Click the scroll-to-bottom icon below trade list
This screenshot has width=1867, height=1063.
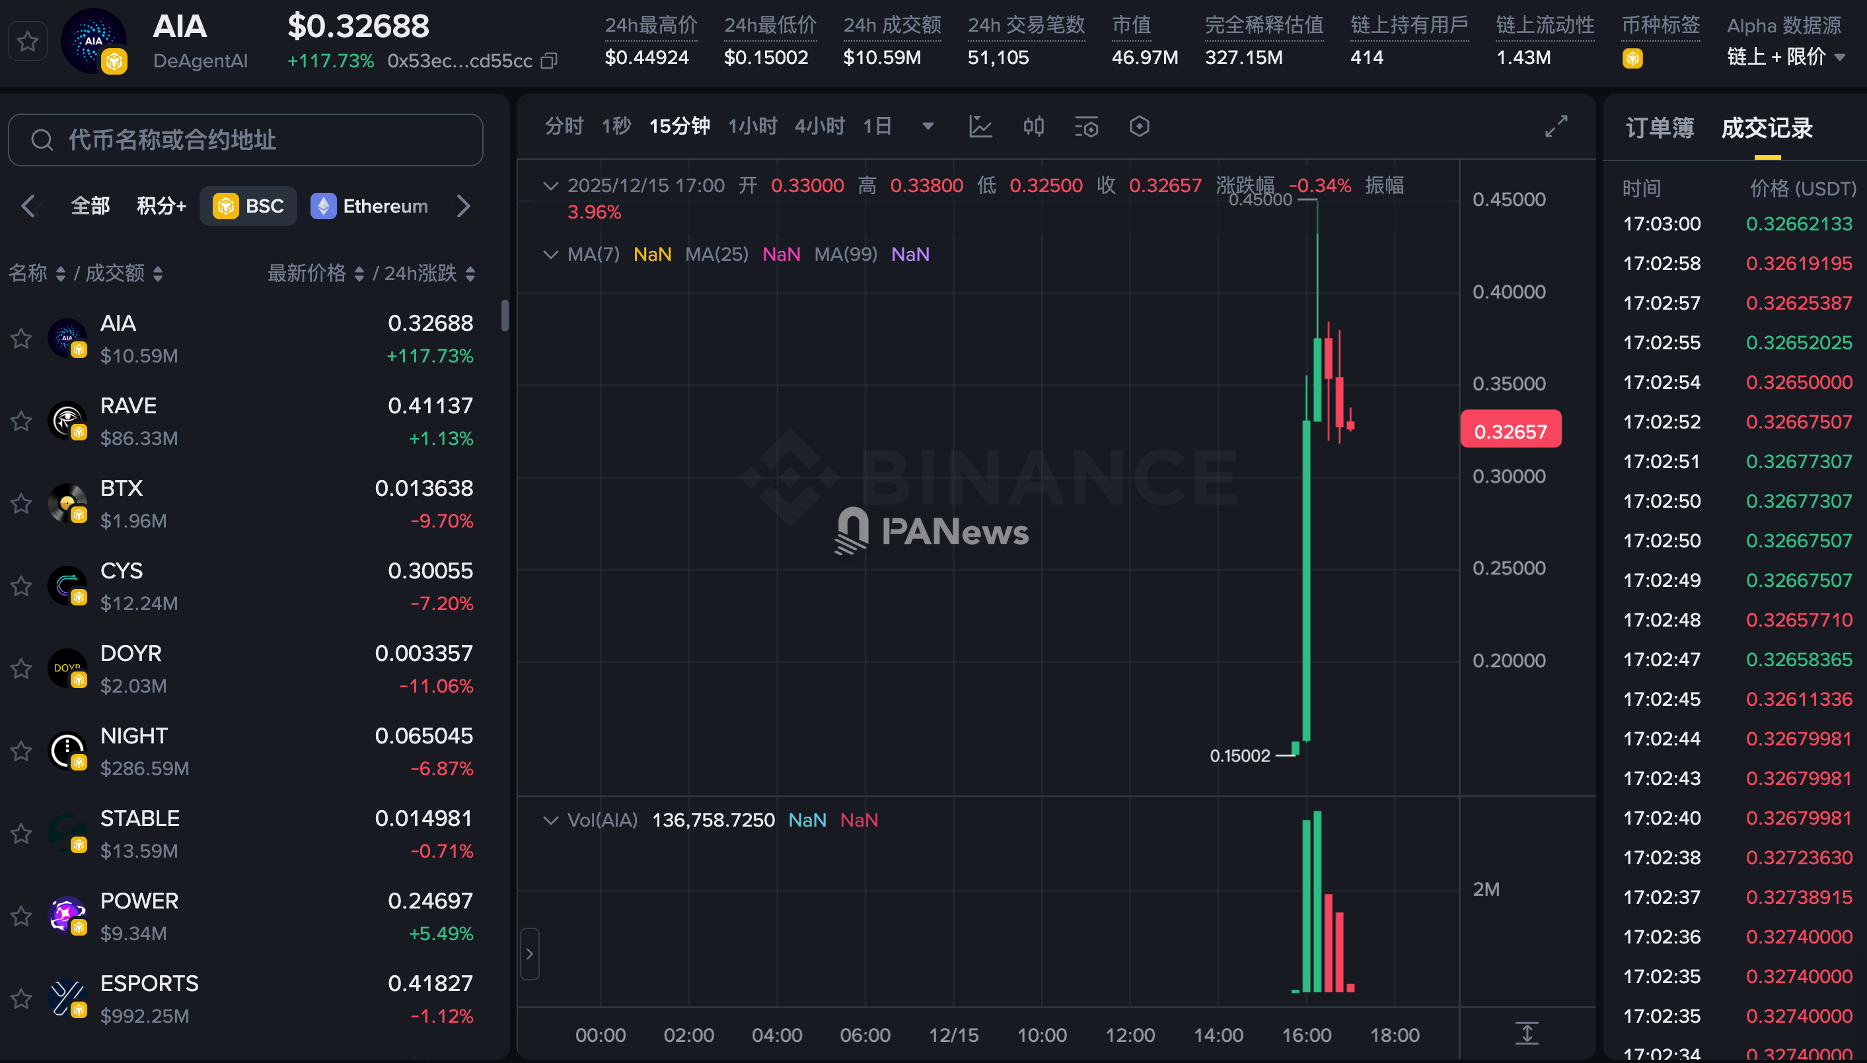tap(1527, 1033)
